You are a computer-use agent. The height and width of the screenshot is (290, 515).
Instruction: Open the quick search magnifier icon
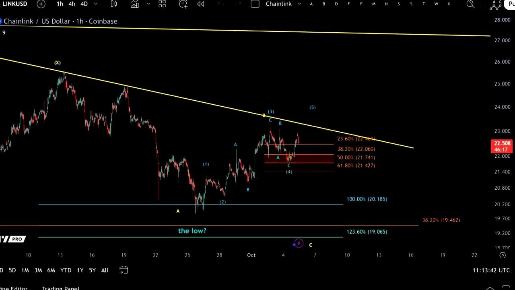click(x=470, y=4)
